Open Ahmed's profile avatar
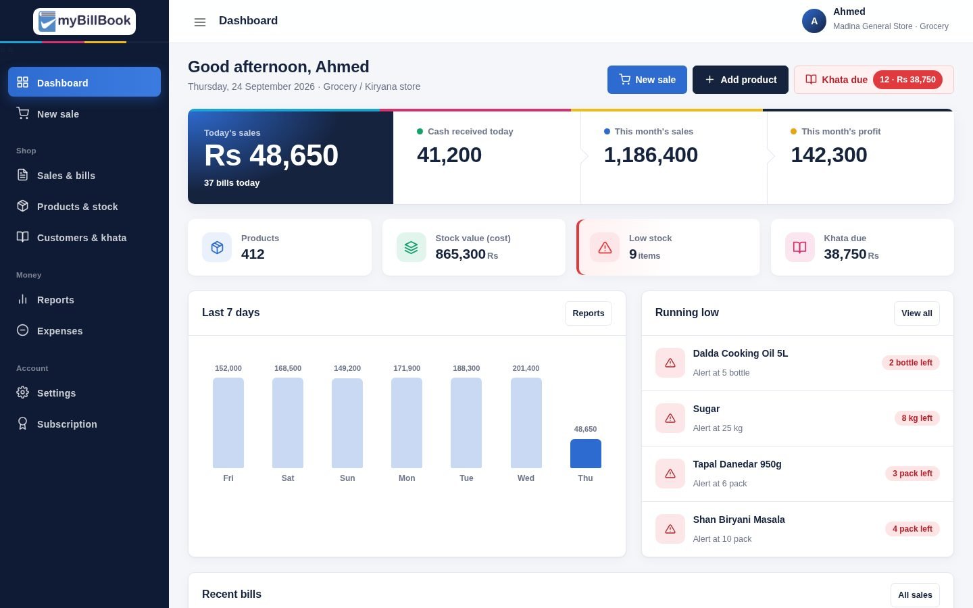This screenshot has height=608, width=973. click(x=814, y=21)
